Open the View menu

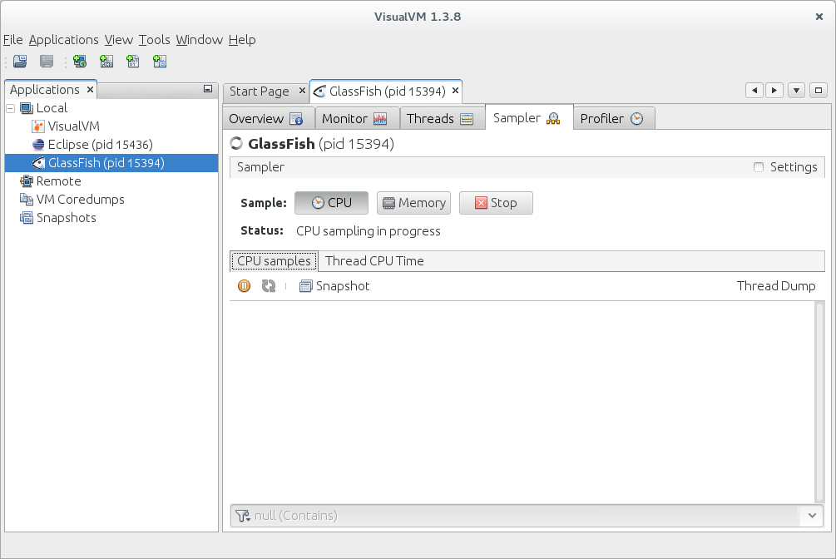(x=118, y=40)
